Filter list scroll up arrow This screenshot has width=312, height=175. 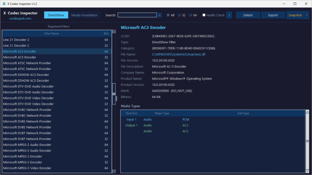tap(114, 32)
